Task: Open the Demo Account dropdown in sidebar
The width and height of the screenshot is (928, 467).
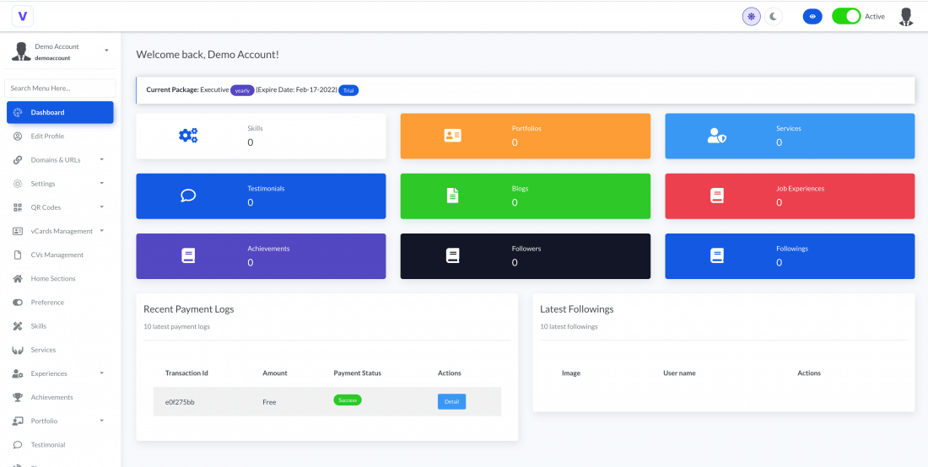Action: (x=60, y=51)
